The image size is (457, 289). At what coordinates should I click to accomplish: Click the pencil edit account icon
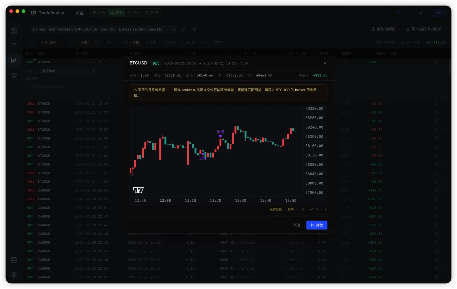pos(184,29)
